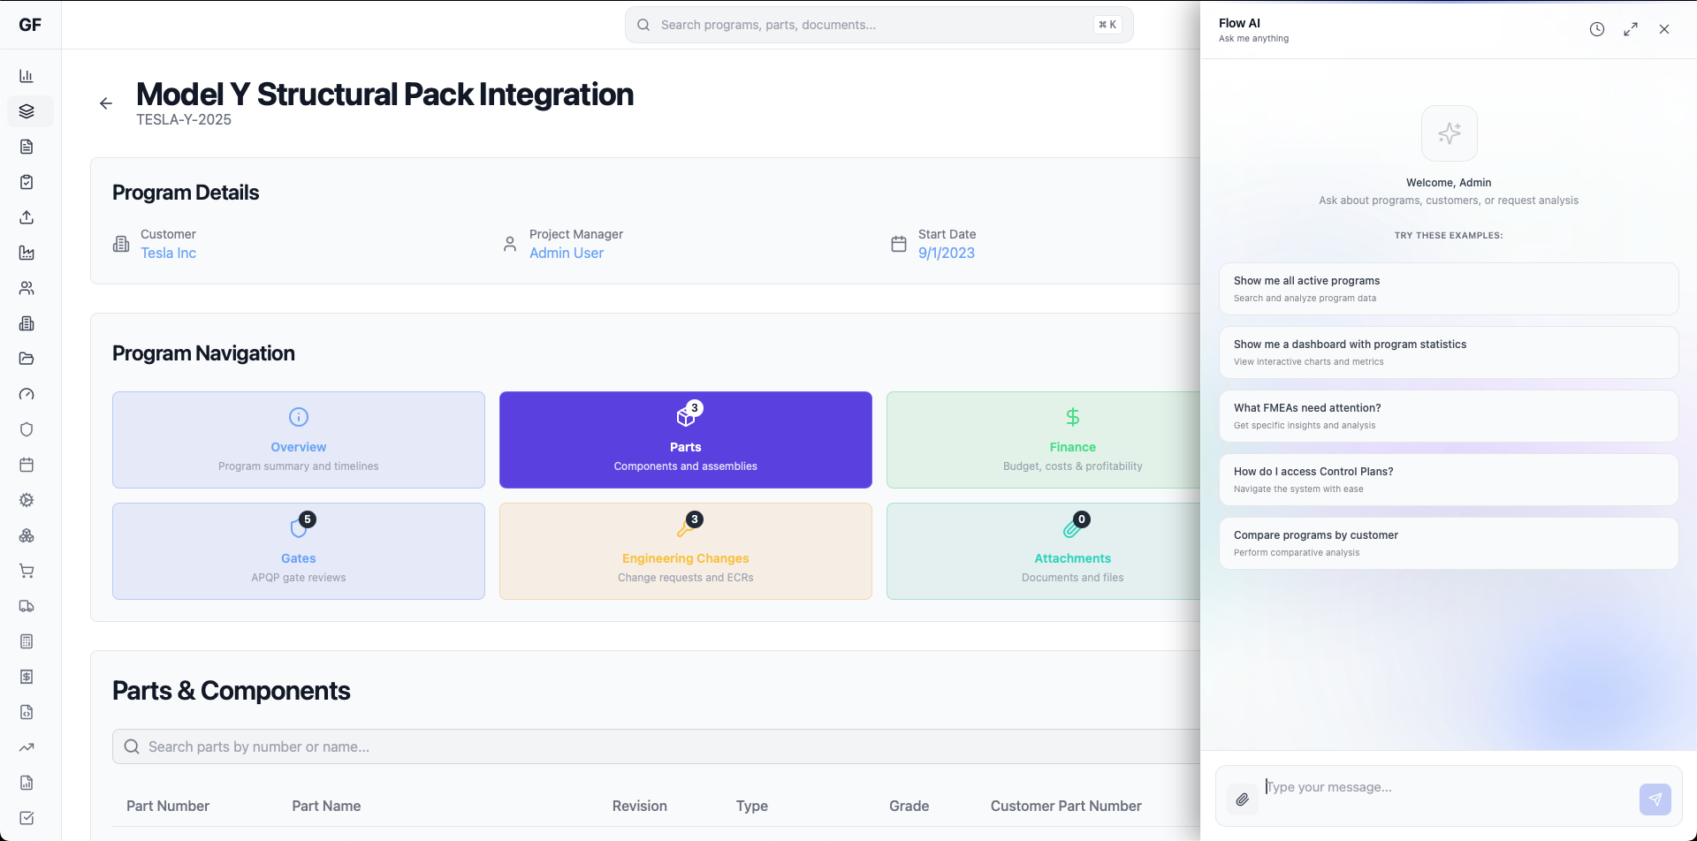Select the calendar icon in sidebar

tap(27, 465)
